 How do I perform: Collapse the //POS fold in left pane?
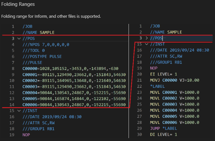[x=19, y=38]
